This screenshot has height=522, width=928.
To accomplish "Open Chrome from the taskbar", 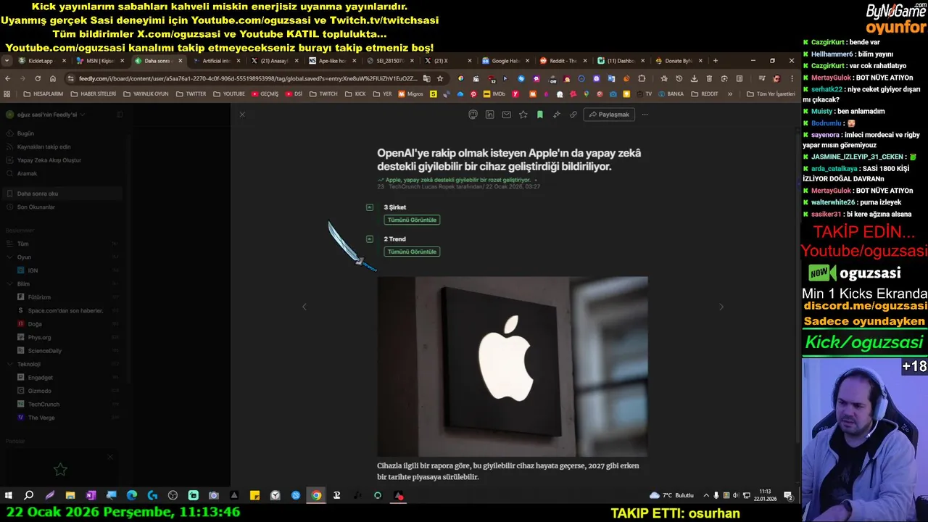I will coord(316,496).
